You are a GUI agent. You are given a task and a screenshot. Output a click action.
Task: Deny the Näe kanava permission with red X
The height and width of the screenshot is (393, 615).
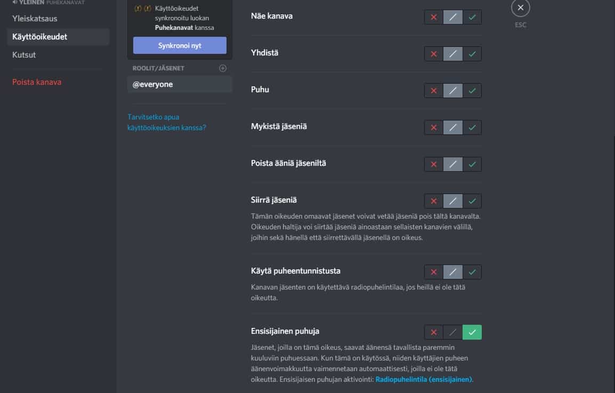click(x=433, y=17)
